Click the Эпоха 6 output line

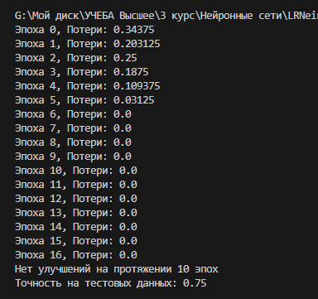[73, 114]
